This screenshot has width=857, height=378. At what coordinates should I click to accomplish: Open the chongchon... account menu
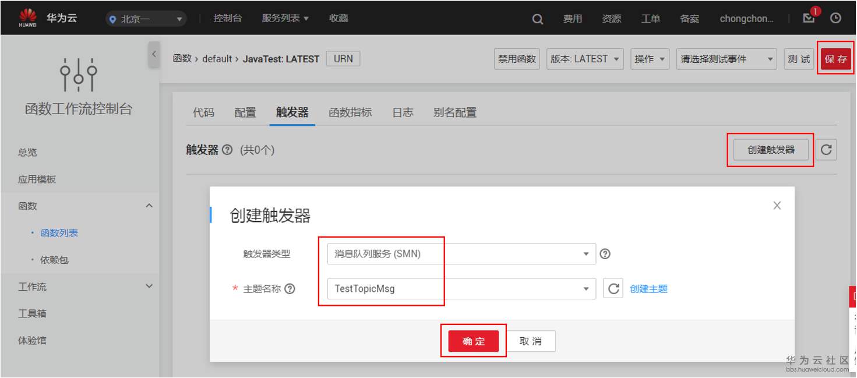(746, 19)
